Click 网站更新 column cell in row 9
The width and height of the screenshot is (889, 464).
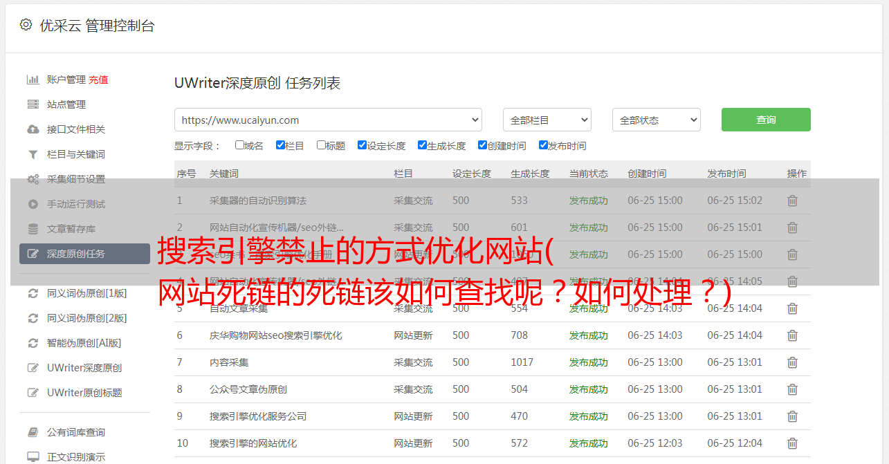point(413,416)
